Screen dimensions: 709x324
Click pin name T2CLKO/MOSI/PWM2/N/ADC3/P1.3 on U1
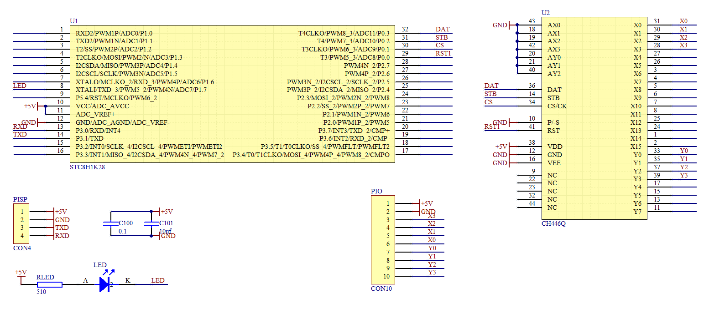tap(129, 57)
